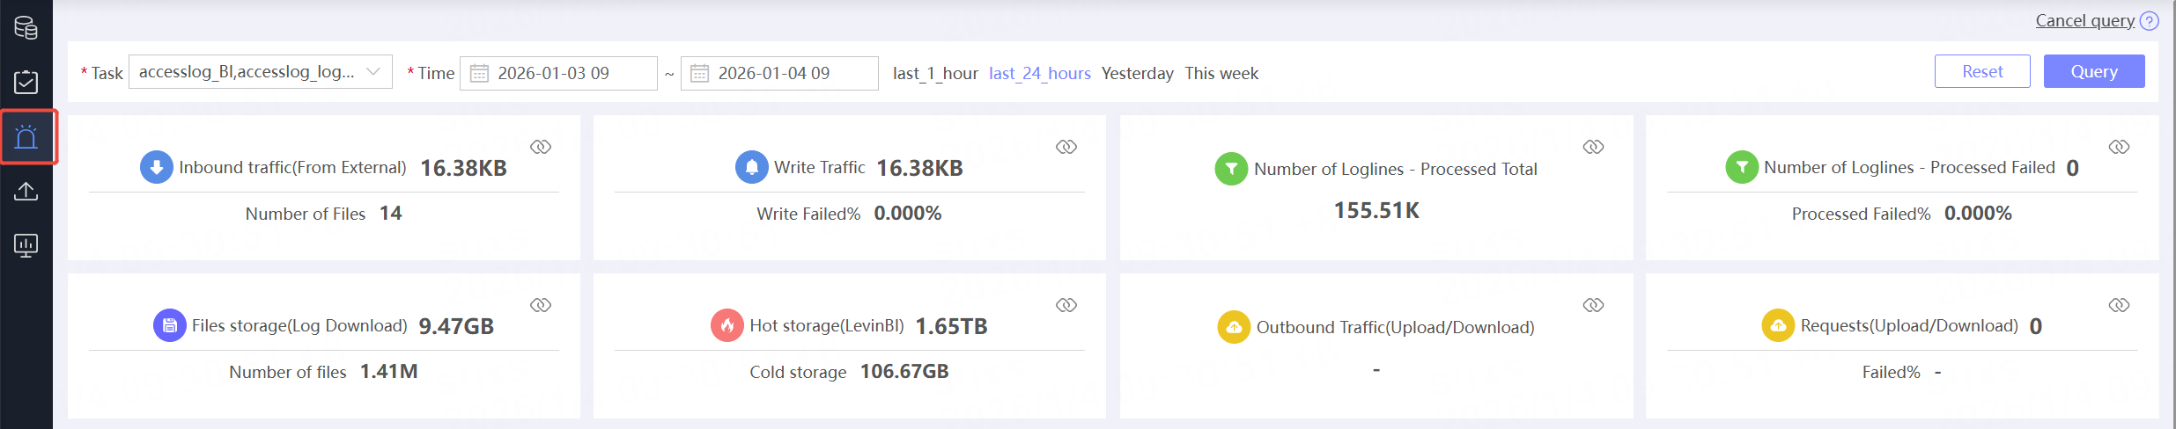Open the database icon in sidebar
The height and width of the screenshot is (429, 2176).
(x=26, y=28)
